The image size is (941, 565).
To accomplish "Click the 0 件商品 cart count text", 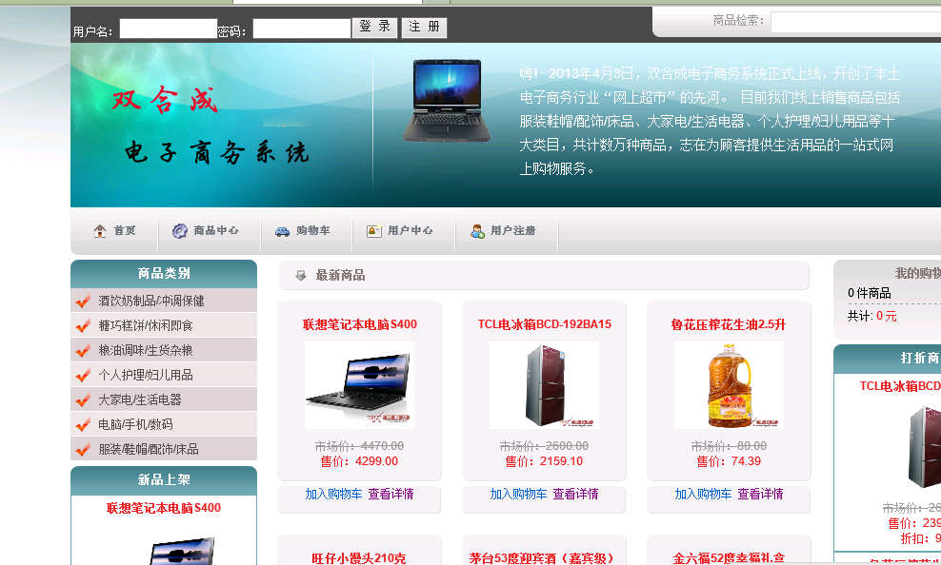I will coord(869,293).
